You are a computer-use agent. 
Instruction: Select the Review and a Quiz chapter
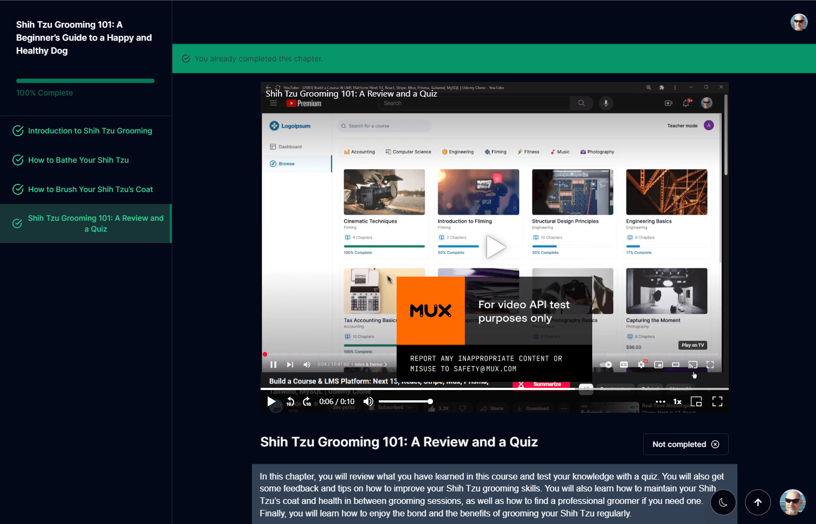pos(86,223)
